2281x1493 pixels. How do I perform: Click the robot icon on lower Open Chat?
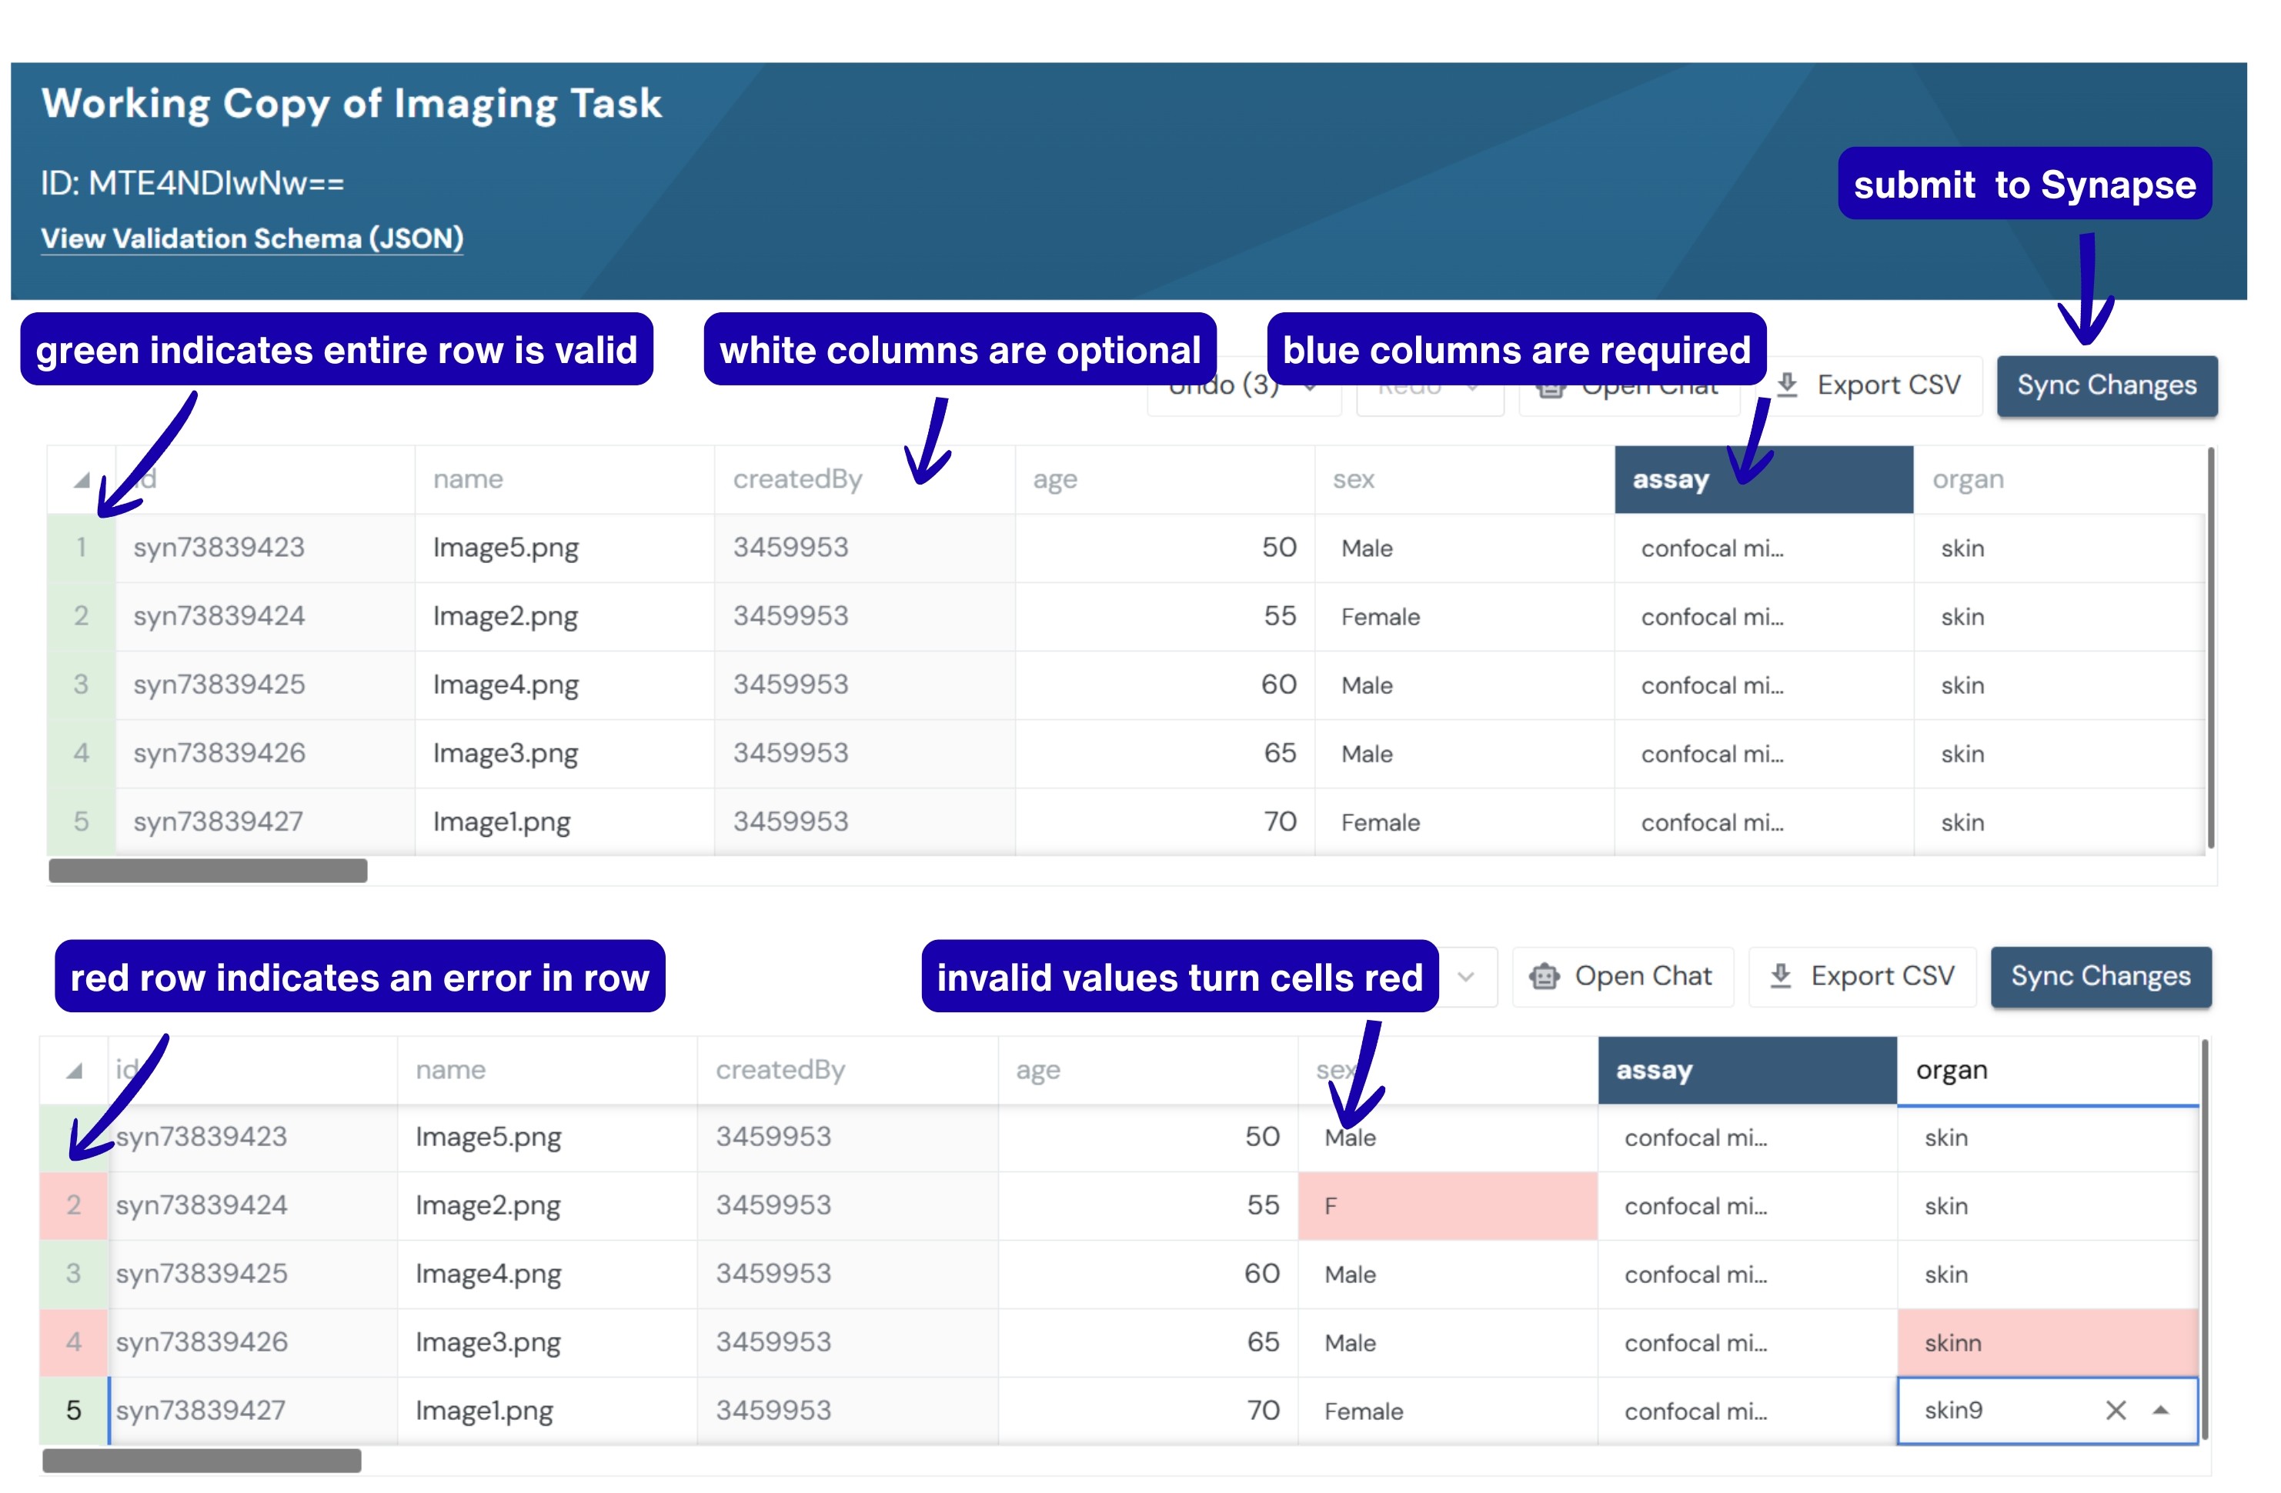[x=1544, y=976]
